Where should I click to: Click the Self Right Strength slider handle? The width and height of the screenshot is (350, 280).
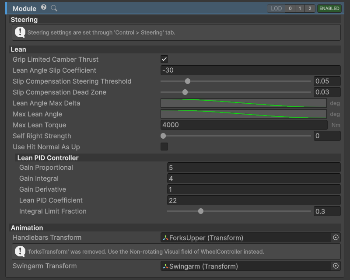click(163, 136)
